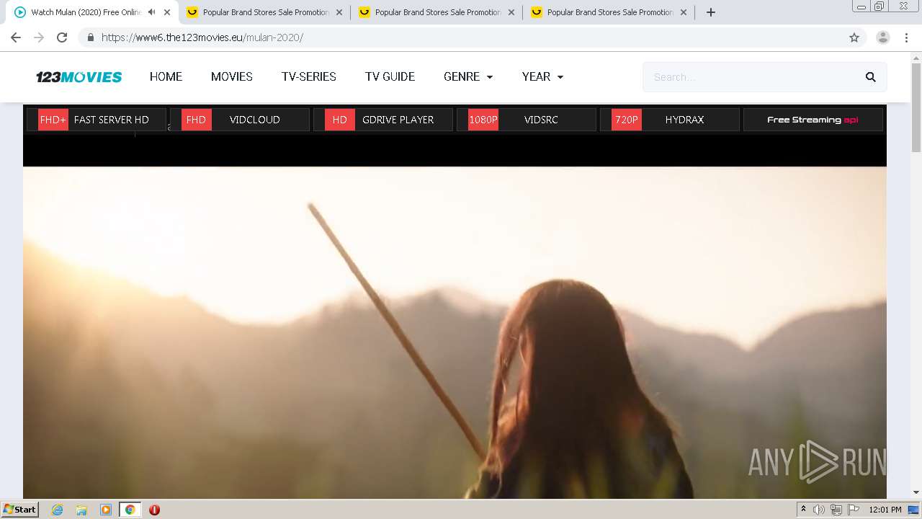
Task: Open the TV-SERIES menu item
Action: tap(309, 76)
